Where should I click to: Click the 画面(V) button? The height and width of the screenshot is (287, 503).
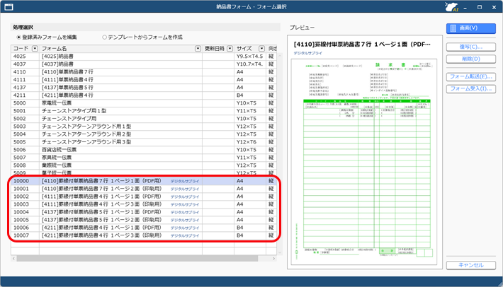coord(470,28)
